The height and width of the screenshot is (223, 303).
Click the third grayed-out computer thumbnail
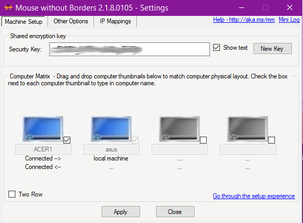(179, 129)
